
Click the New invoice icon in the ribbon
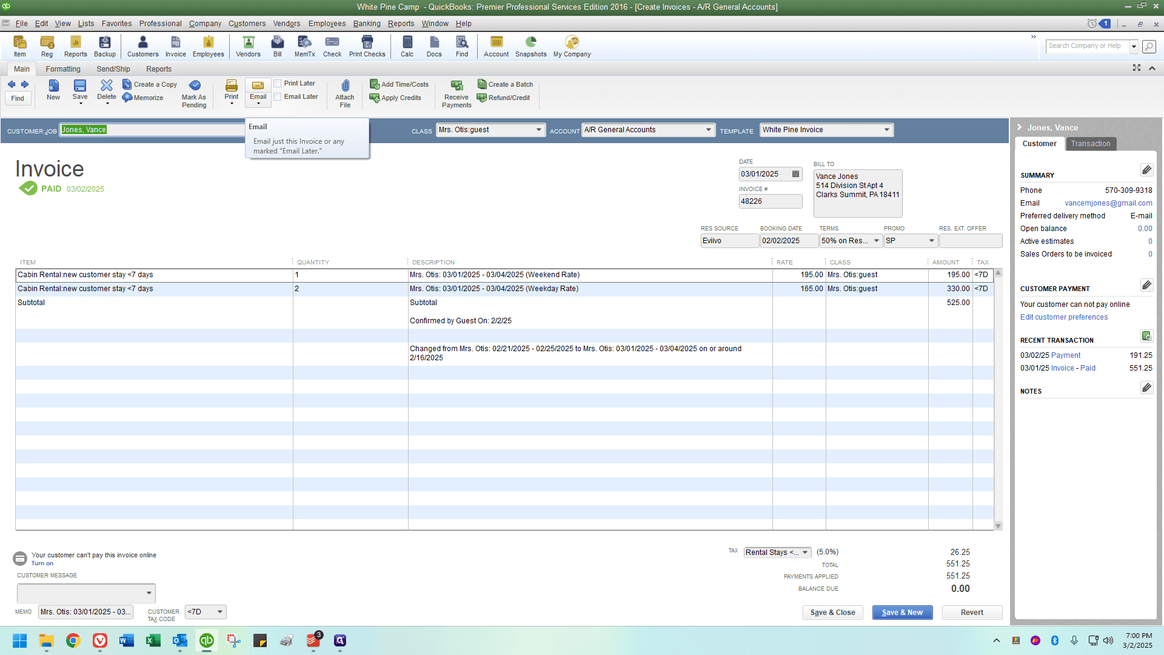[x=53, y=90]
